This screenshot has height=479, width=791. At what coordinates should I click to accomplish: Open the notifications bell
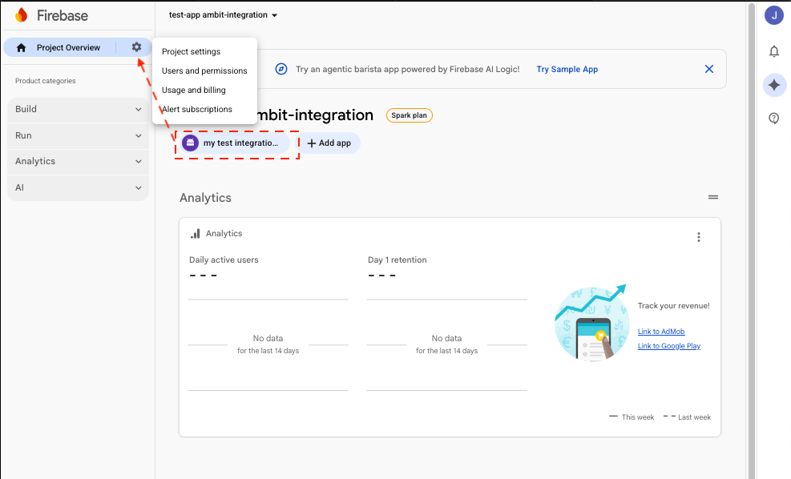773,51
